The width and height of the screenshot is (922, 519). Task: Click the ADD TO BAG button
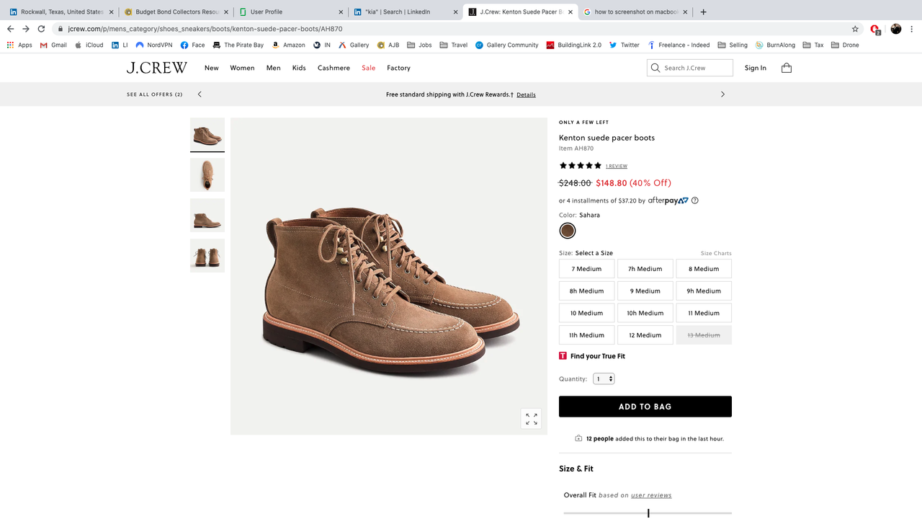point(645,407)
